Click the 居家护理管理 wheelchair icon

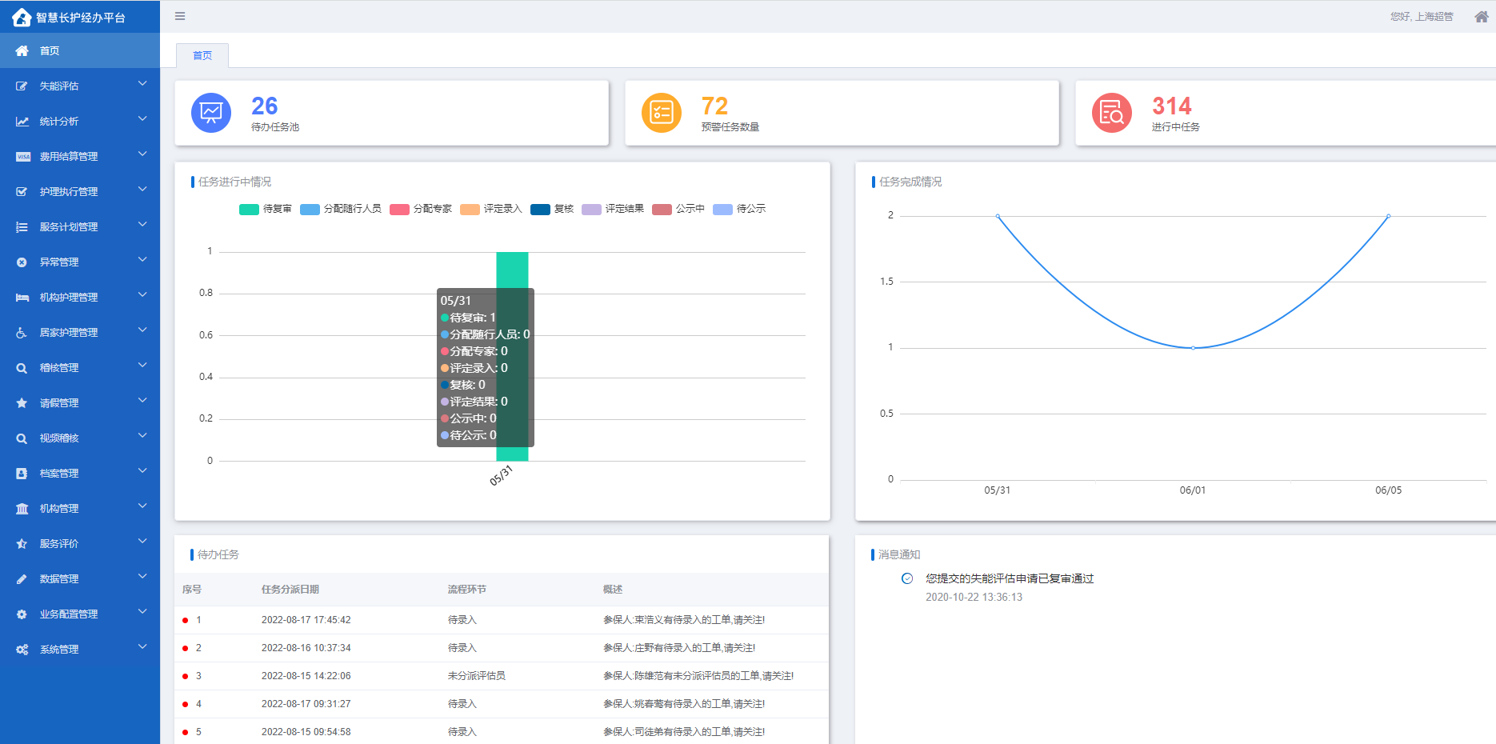point(22,332)
